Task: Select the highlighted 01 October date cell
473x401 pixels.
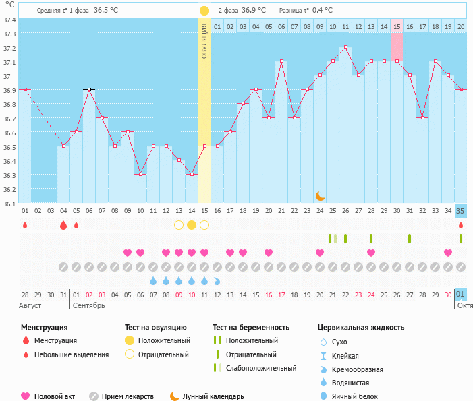Action: tap(461, 295)
